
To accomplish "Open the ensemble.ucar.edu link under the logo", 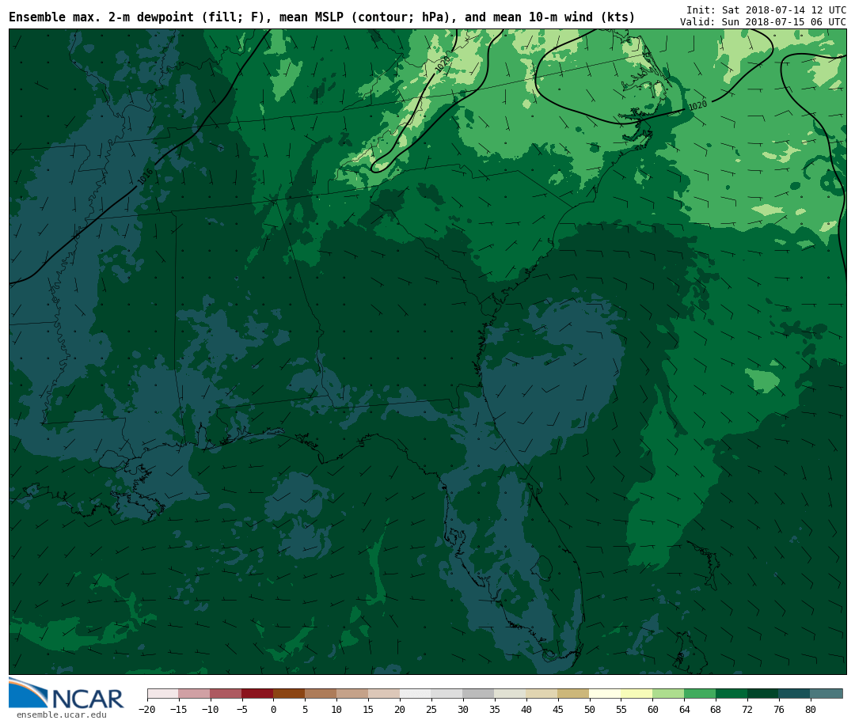I will [x=61, y=715].
